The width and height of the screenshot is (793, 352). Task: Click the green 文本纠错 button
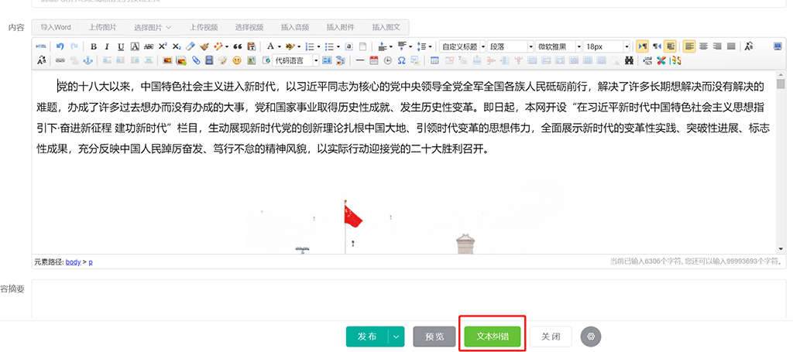coord(493,337)
